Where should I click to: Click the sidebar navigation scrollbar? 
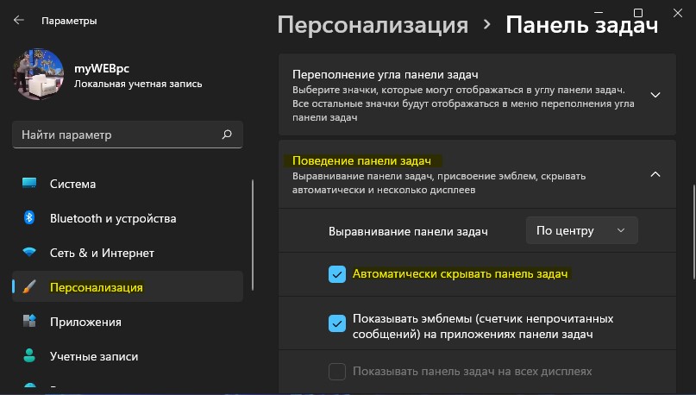(253, 235)
